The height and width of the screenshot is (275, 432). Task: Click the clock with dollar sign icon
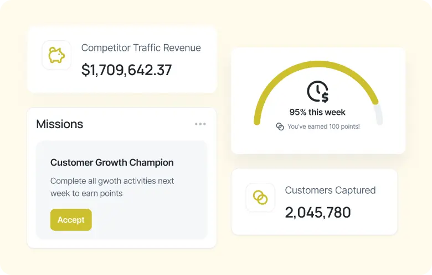317,92
